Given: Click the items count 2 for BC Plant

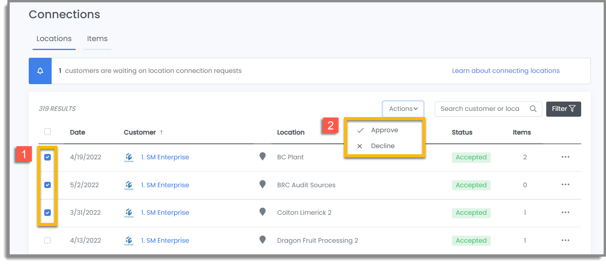Looking at the screenshot, I should click(x=525, y=157).
